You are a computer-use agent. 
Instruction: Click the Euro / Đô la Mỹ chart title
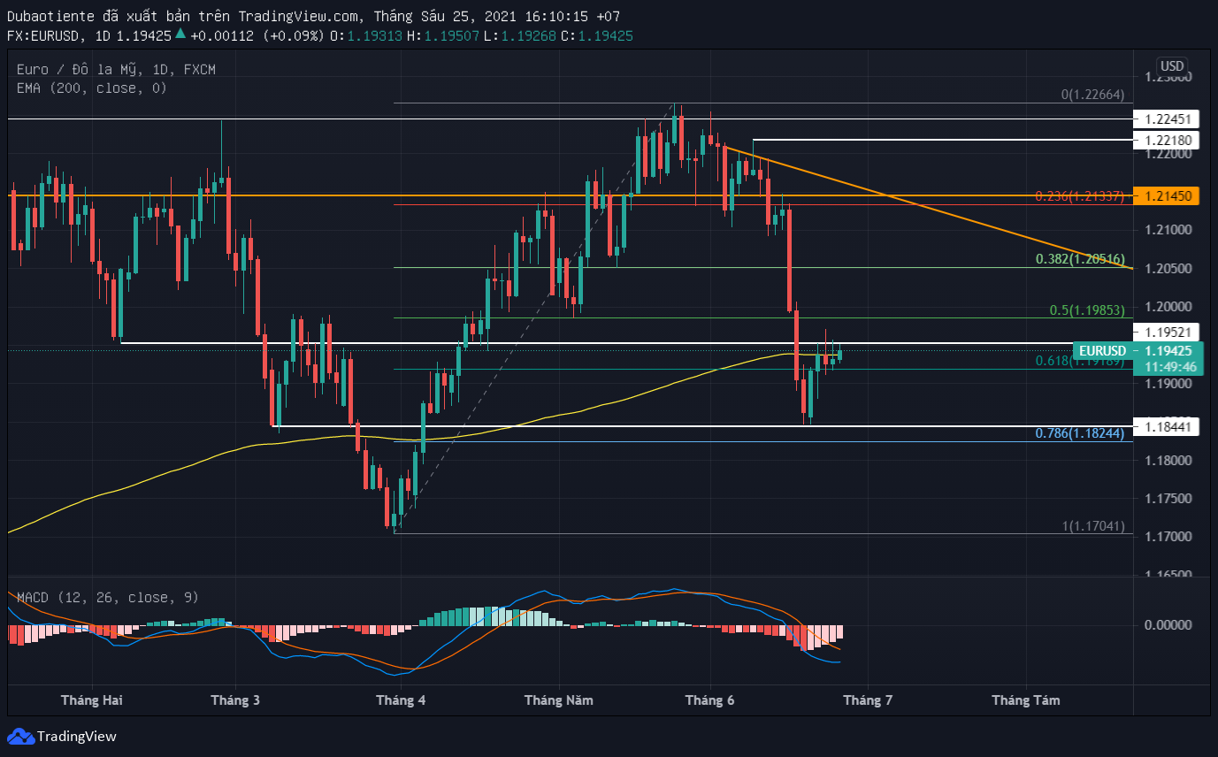click(x=116, y=69)
